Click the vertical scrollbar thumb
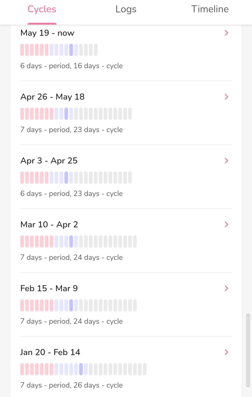This screenshot has height=397, width=252. 248,350
